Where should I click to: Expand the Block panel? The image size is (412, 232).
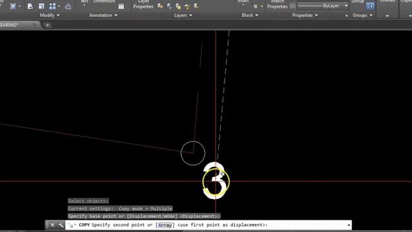pyautogui.click(x=250, y=15)
